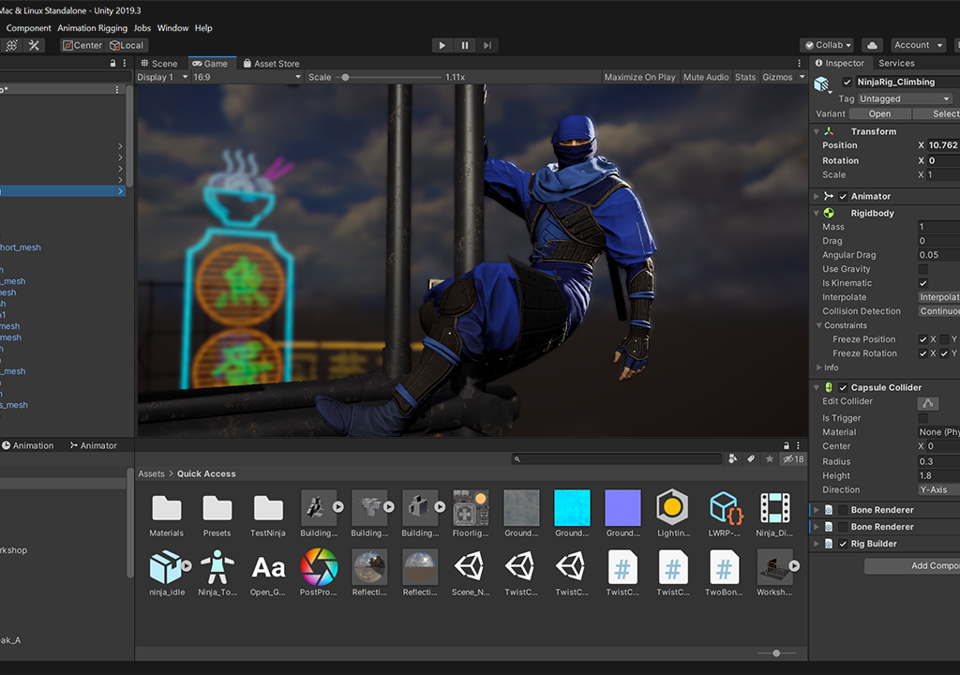Open the Help menu
960x675 pixels.
[x=203, y=28]
